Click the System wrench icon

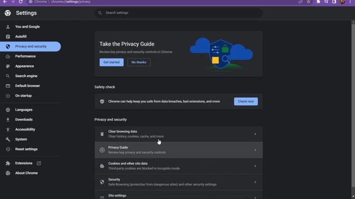(8, 139)
